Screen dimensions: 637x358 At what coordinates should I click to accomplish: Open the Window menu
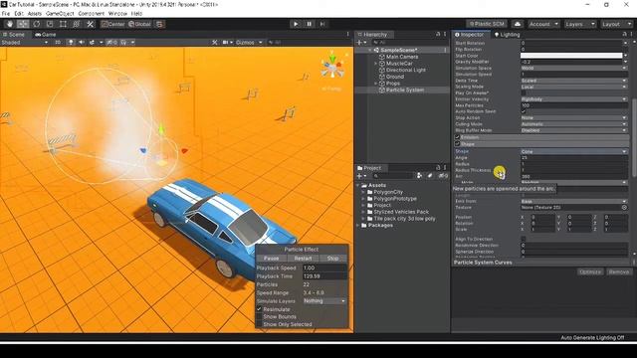tap(117, 13)
